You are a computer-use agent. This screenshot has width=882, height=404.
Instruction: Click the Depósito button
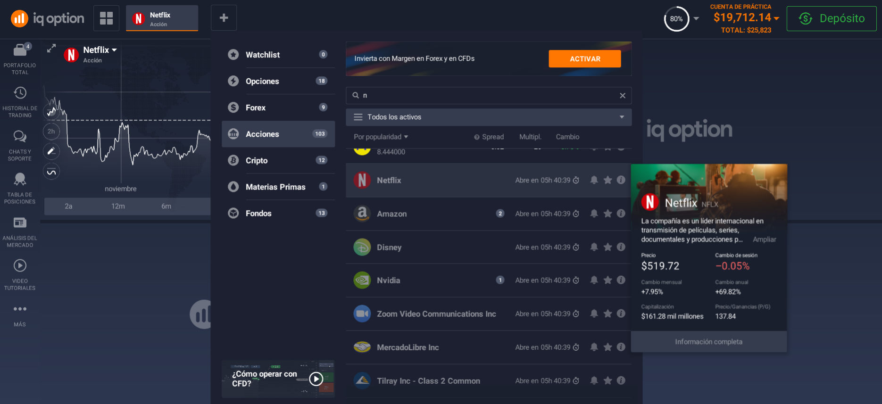tap(832, 18)
